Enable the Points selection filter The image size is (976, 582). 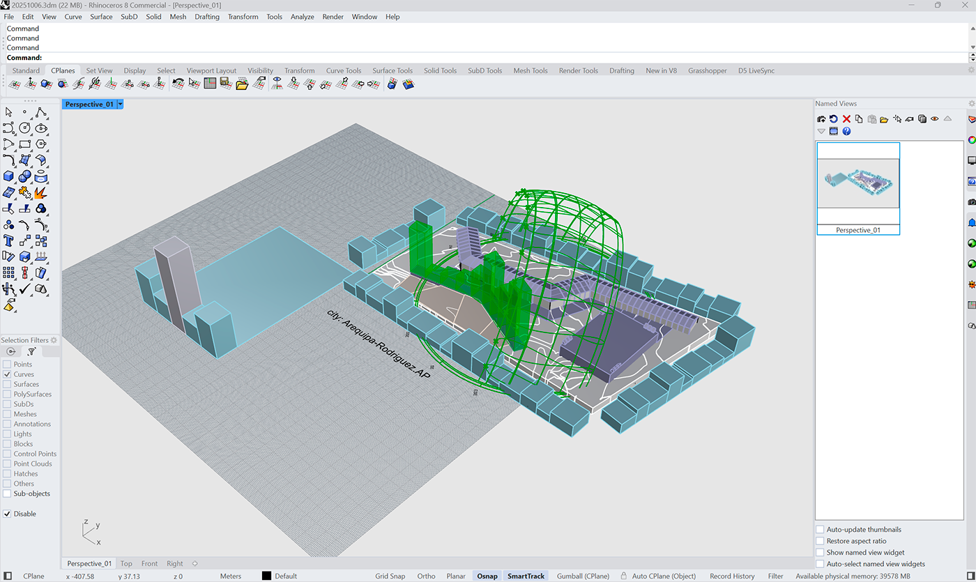click(7, 365)
